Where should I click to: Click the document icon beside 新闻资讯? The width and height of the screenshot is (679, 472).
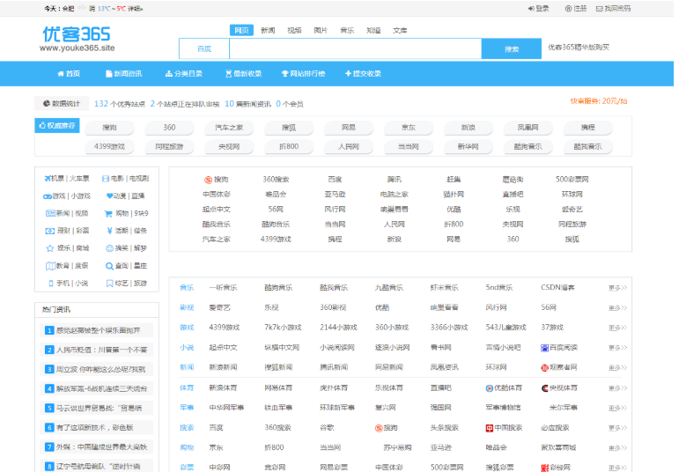[x=109, y=74]
